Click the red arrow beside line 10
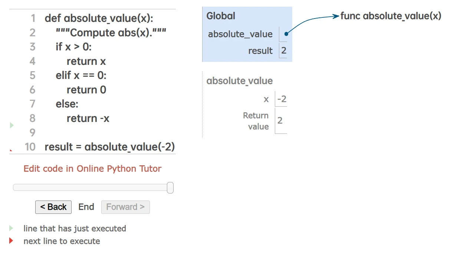 [x=11, y=150]
